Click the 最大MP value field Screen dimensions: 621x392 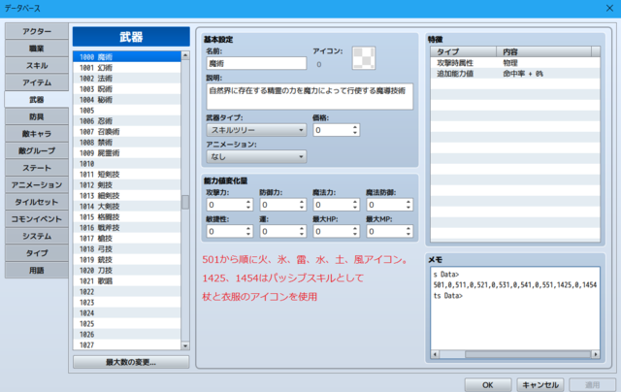pyautogui.click(x=389, y=231)
